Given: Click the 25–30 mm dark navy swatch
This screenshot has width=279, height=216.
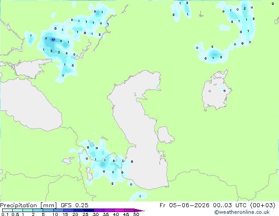Looking at the screenshot, I should point(88,210).
